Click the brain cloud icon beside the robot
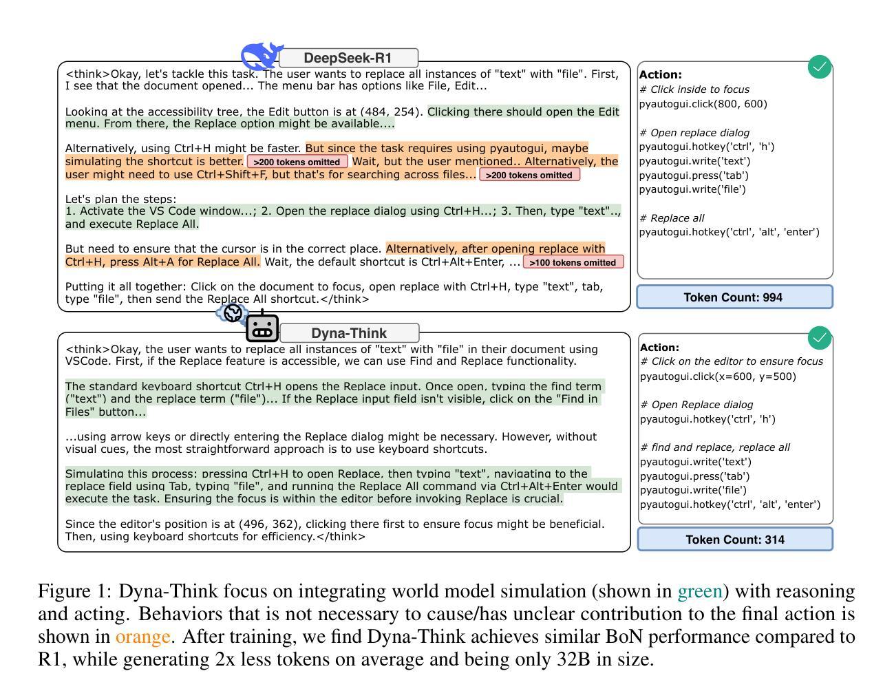The height and width of the screenshot is (691, 894). tap(233, 314)
